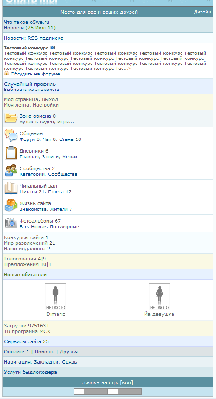Open the Читальный зал book icon
The width and height of the screenshot is (216, 399).
(x=11, y=188)
